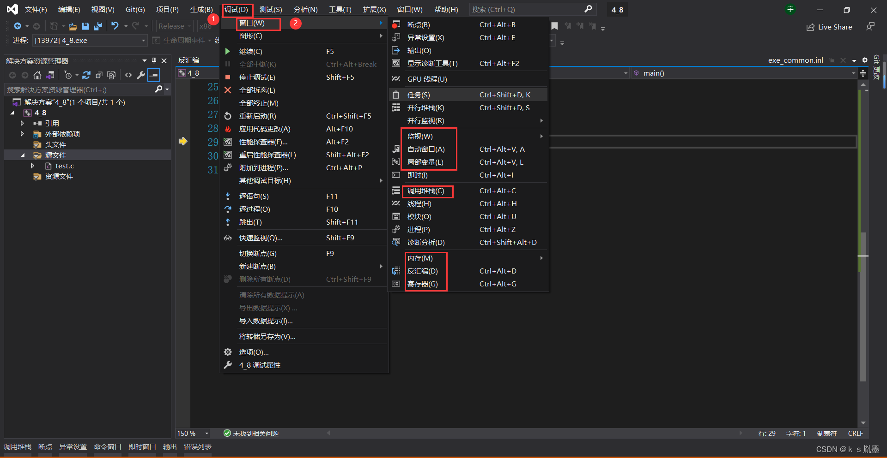
Task: Click the Live Share button
Action: click(x=829, y=27)
